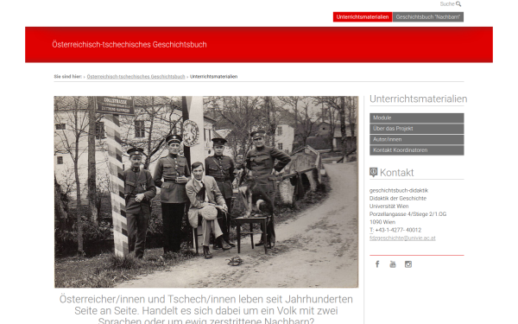The height and width of the screenshot is (324, 518).
Task: Click the Kontakt speech-bubble icon
Action: click(x=373, y=172)
